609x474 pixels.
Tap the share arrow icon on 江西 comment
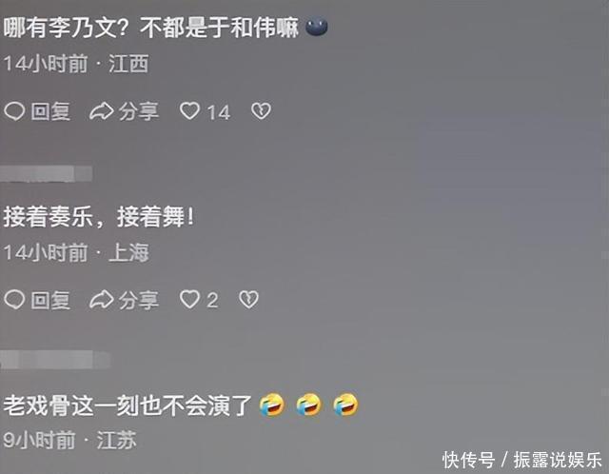coord(102,111)
